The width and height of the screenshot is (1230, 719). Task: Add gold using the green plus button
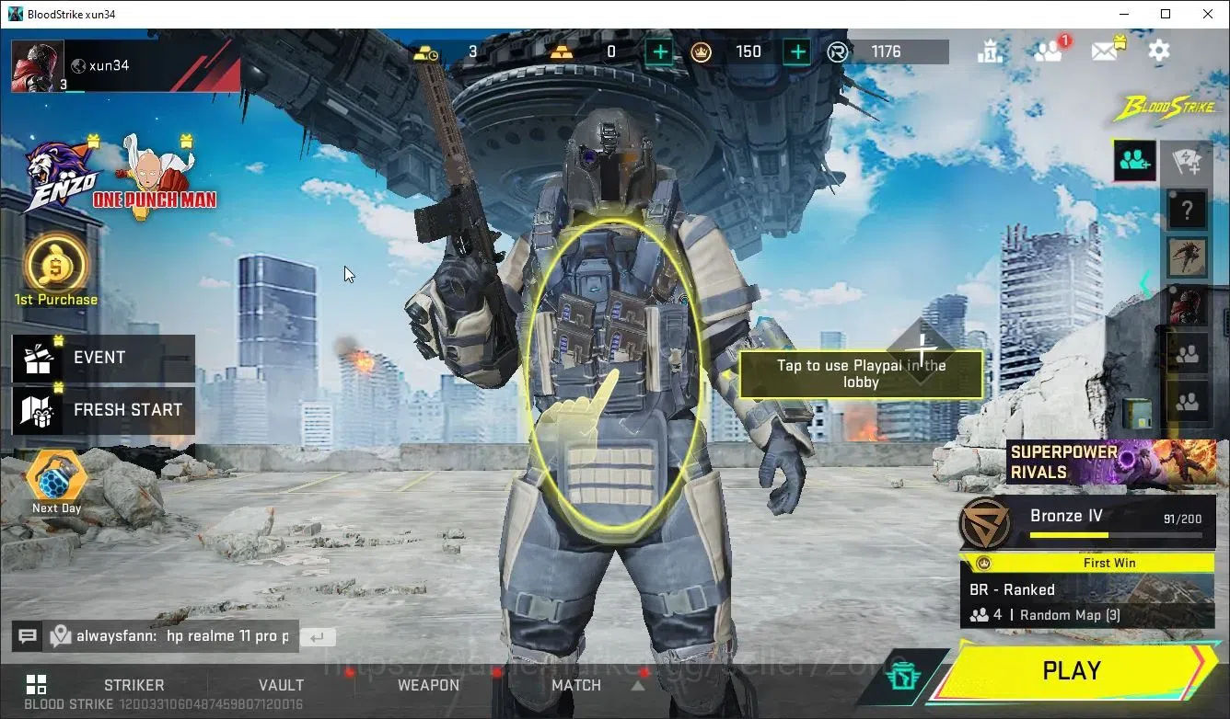[x=659, y=51]
